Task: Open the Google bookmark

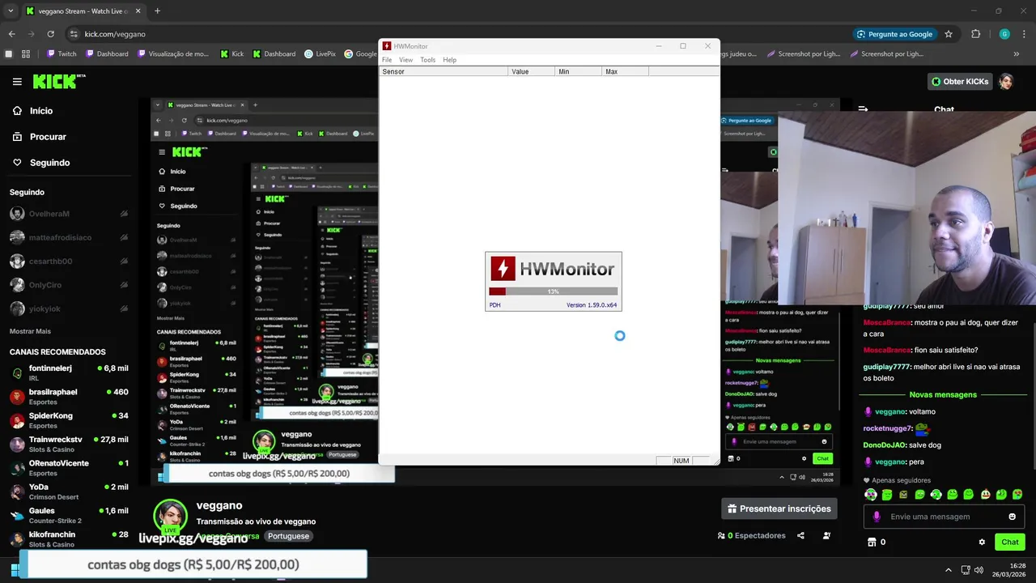Action: coord(360,54)
